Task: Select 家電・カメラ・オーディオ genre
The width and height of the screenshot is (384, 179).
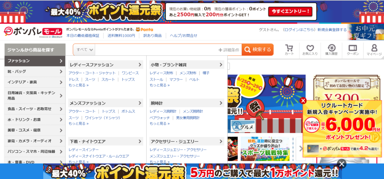Action: pyautogui.click(x=35, y=141)
